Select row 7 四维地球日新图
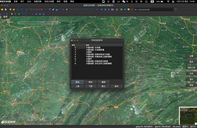 [97, 61]
